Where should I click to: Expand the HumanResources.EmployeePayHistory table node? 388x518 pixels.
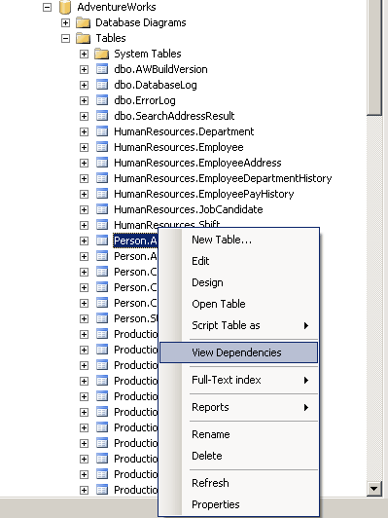click(85, 194)
